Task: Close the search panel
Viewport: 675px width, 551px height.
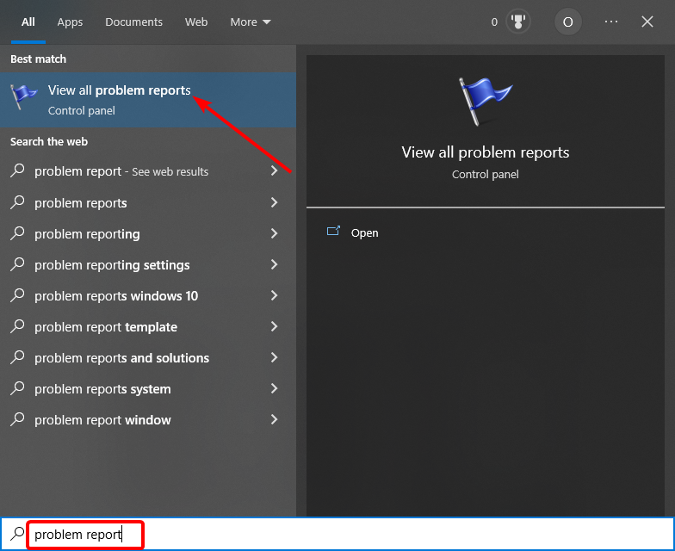Action: tap(647, 22)
